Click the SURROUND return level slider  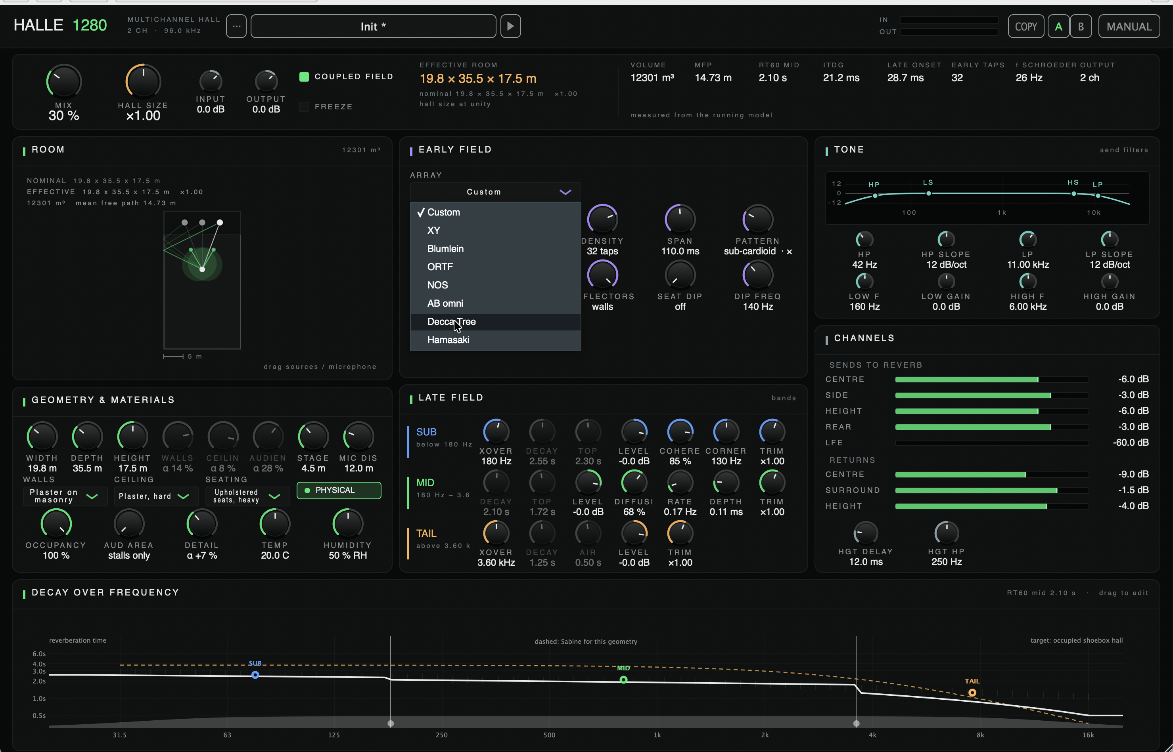click(992, 490)
